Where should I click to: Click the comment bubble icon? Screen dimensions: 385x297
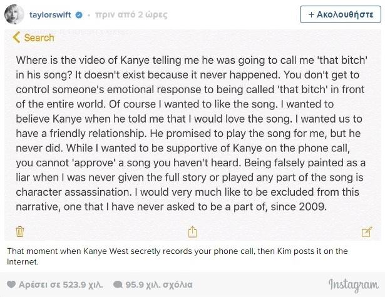118,283
